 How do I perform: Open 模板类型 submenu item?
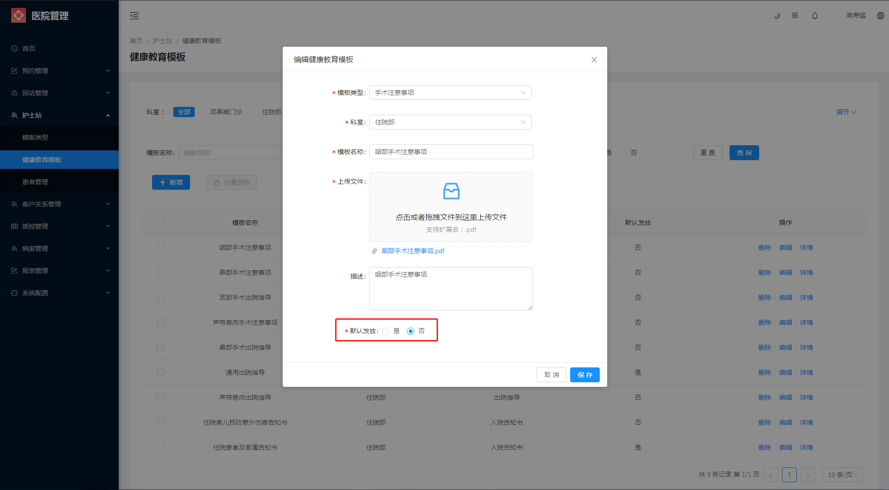click(59, 137)
